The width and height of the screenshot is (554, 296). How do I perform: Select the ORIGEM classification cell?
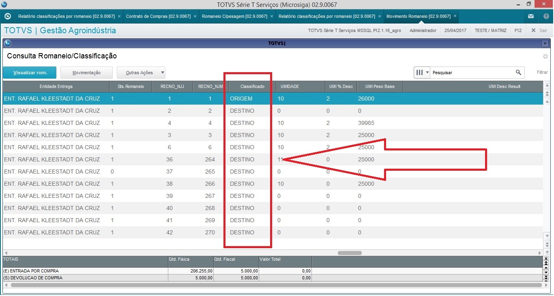click(241, 99)
